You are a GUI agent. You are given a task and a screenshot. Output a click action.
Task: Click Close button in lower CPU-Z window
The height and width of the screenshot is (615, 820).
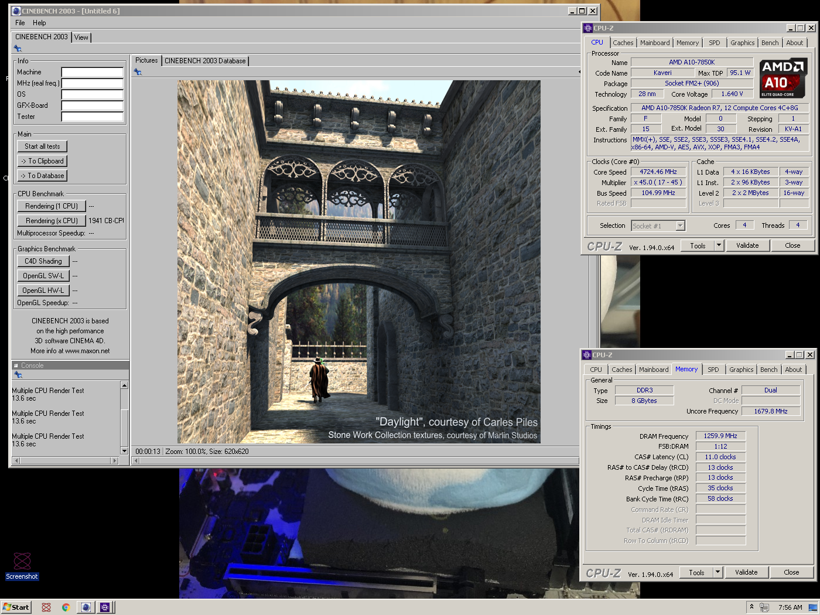[791, 572]
